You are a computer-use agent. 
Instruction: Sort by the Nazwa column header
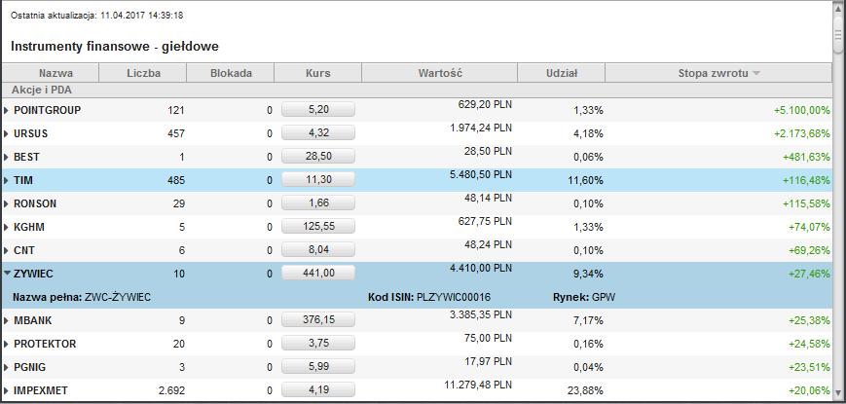click(51, 73)
